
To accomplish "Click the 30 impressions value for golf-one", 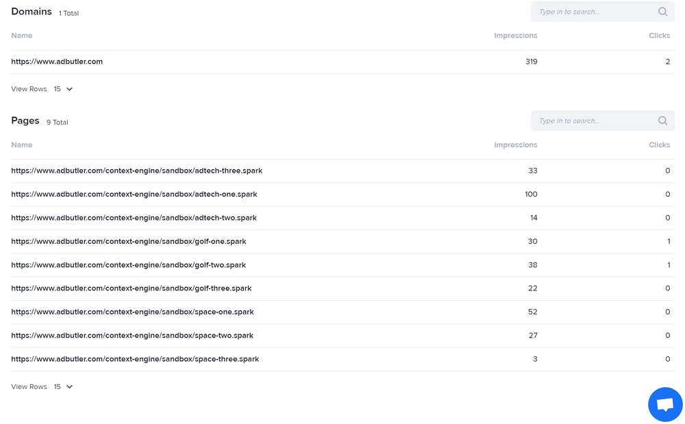I will (532, 242).
